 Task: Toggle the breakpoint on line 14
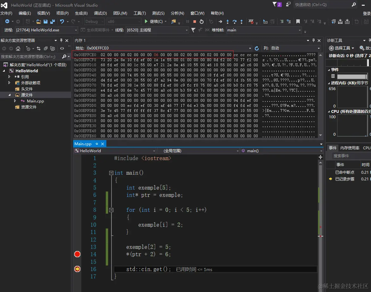tap(77, 254)
